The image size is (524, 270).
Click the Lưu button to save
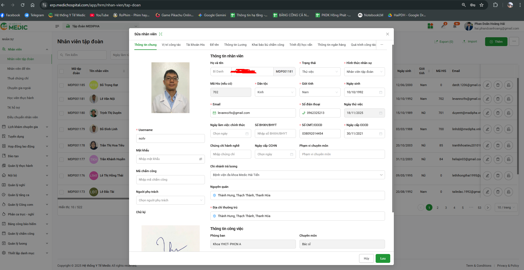coord(383,258)
